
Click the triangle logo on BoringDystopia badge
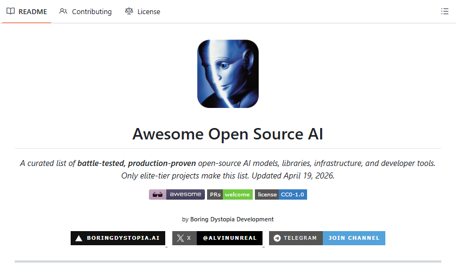pos(78,238)
